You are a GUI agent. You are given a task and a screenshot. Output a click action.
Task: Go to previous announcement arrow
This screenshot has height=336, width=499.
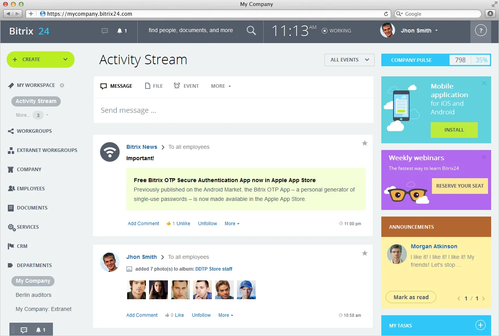point(459,298)
